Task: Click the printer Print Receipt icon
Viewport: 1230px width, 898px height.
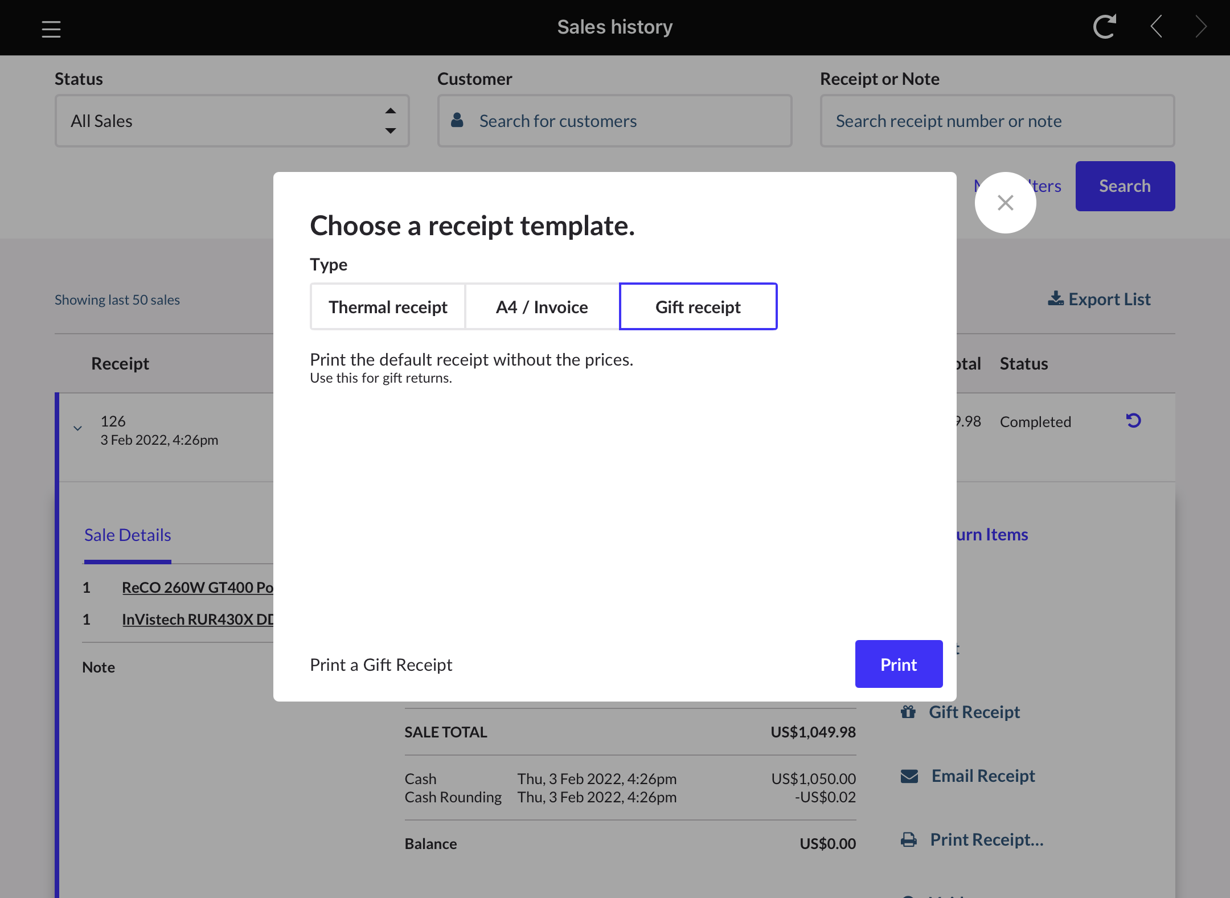Action: point(909,840)
